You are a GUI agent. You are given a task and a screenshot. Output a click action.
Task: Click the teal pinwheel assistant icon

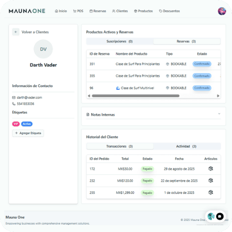211,217
